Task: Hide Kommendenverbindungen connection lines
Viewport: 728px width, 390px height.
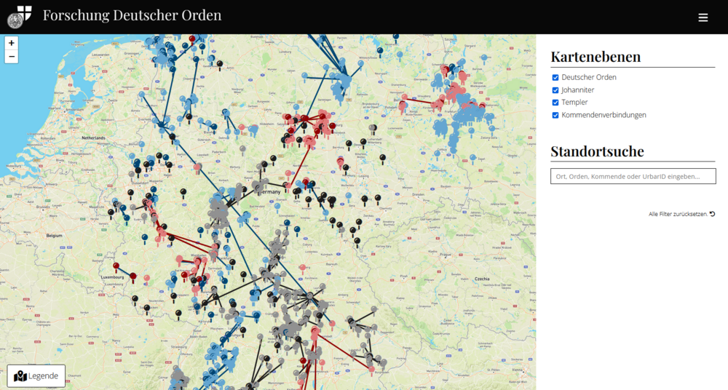Action: [x=555, y=115]
